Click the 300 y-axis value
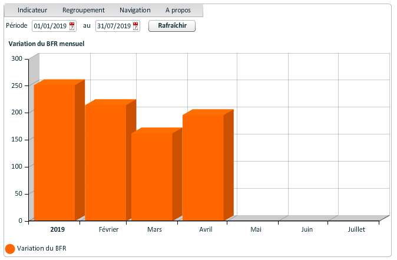Screen dimensions: 397x260 pyautogui.click(x=16, y=58)
